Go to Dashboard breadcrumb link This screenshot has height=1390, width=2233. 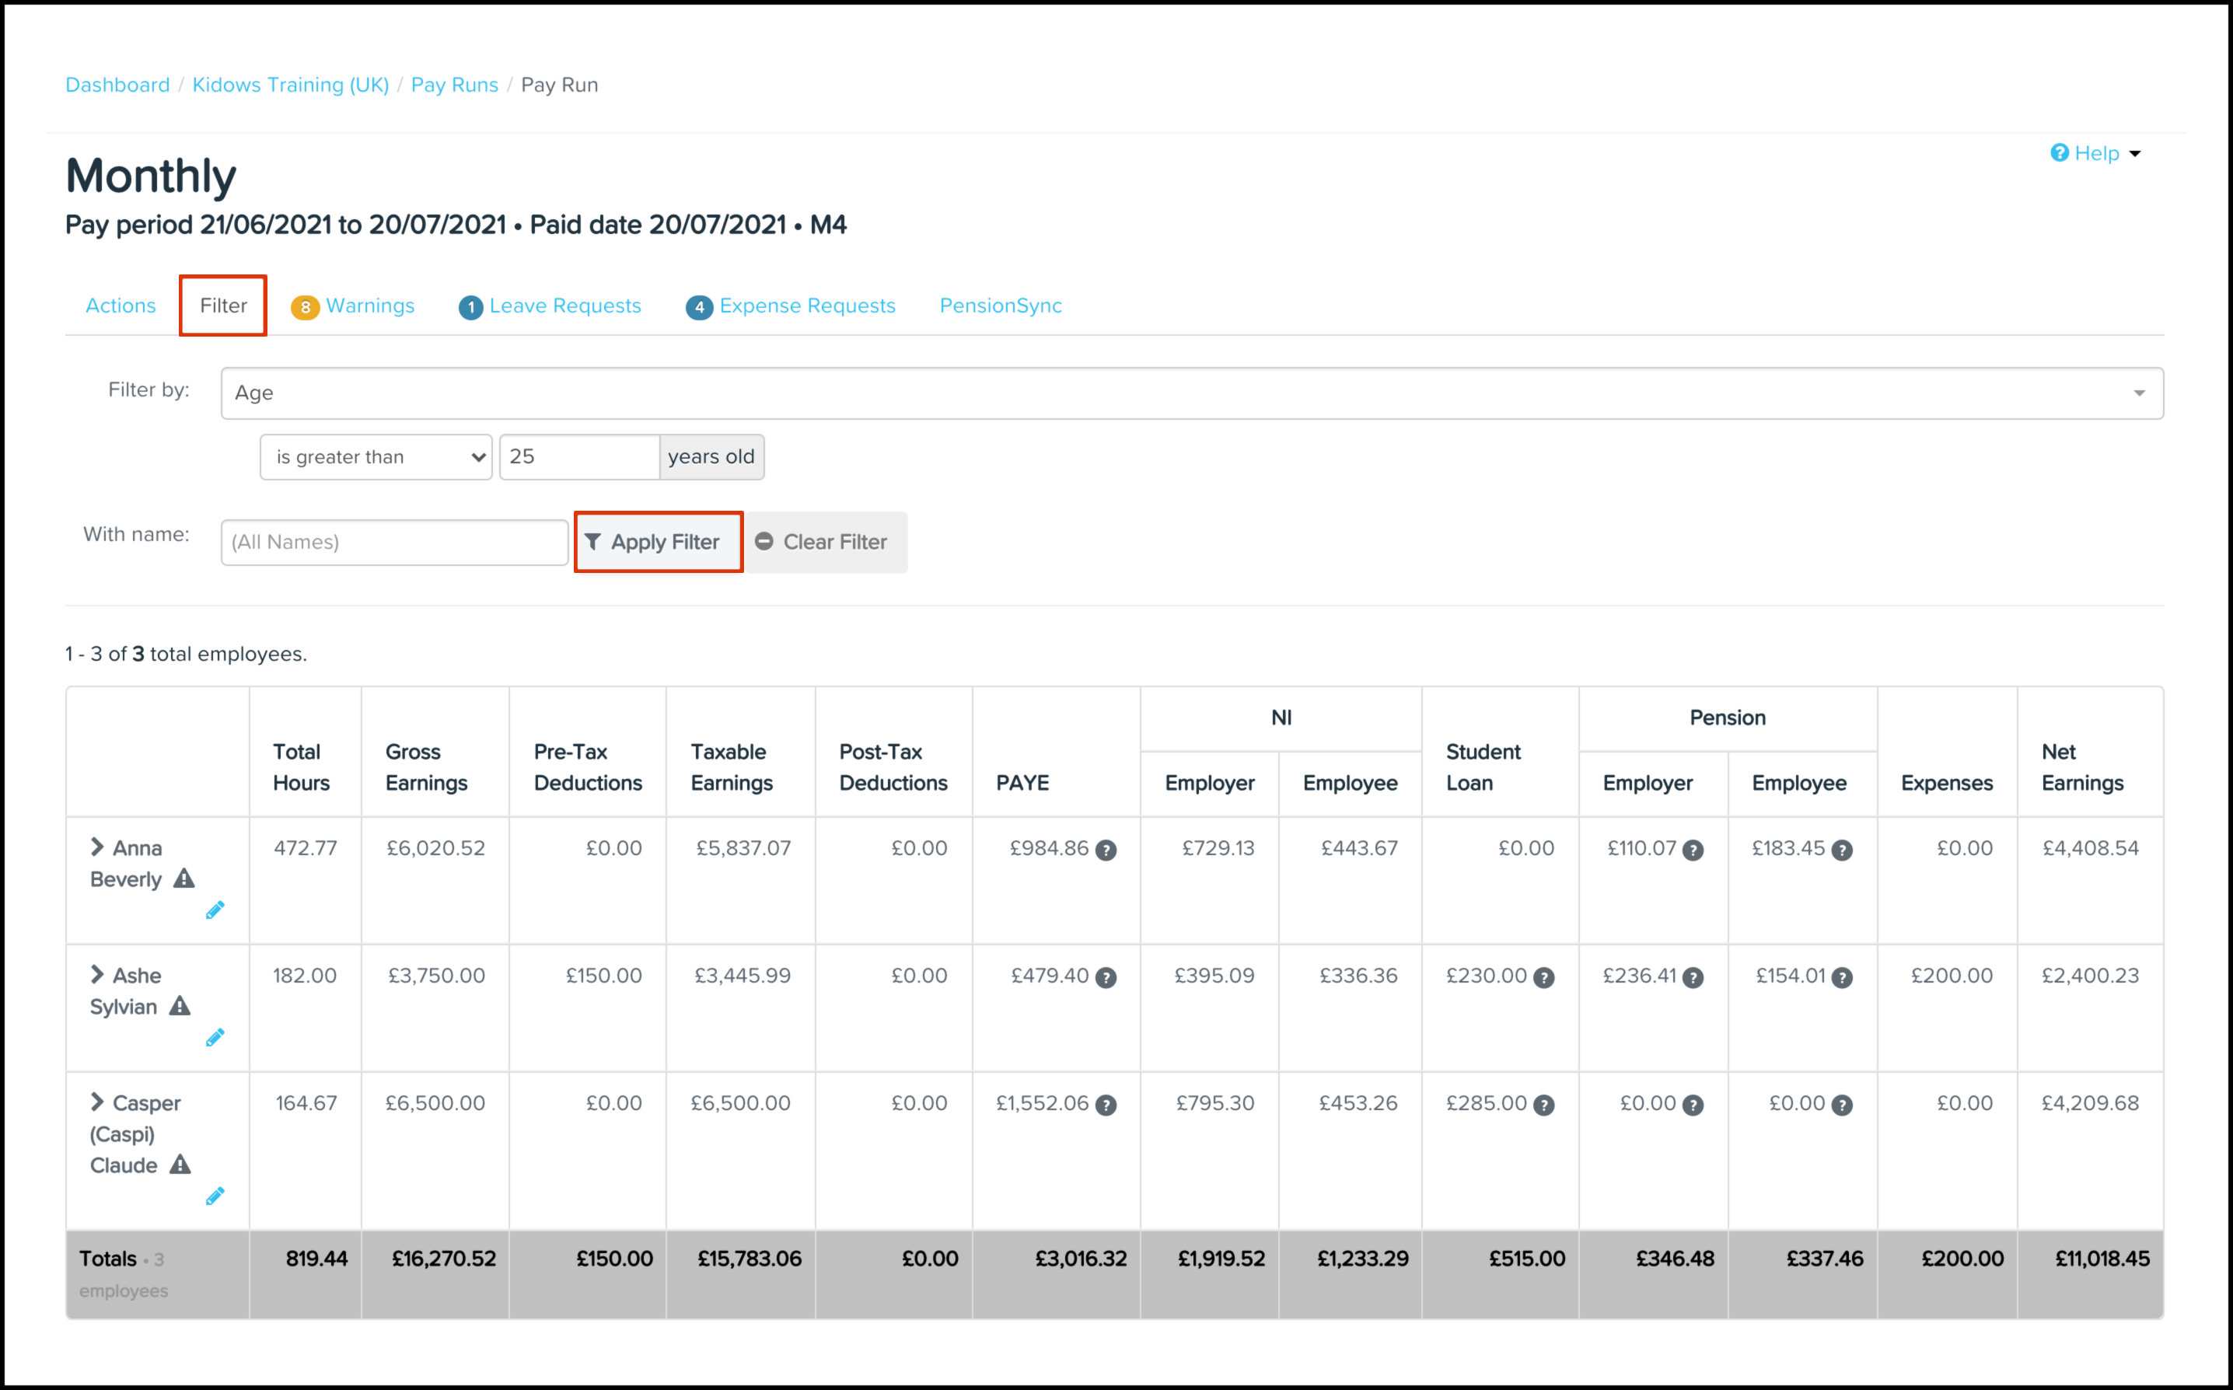[117, 85]
